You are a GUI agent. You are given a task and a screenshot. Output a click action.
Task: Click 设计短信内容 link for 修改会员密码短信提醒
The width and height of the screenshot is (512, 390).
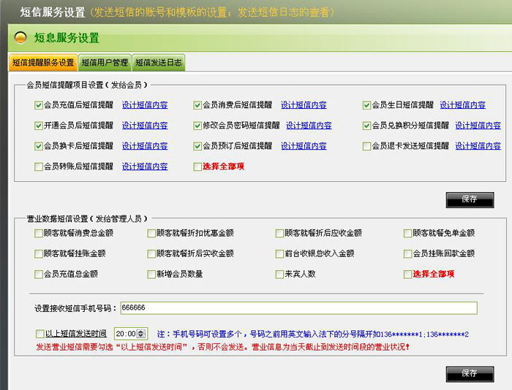coord(309,126)
